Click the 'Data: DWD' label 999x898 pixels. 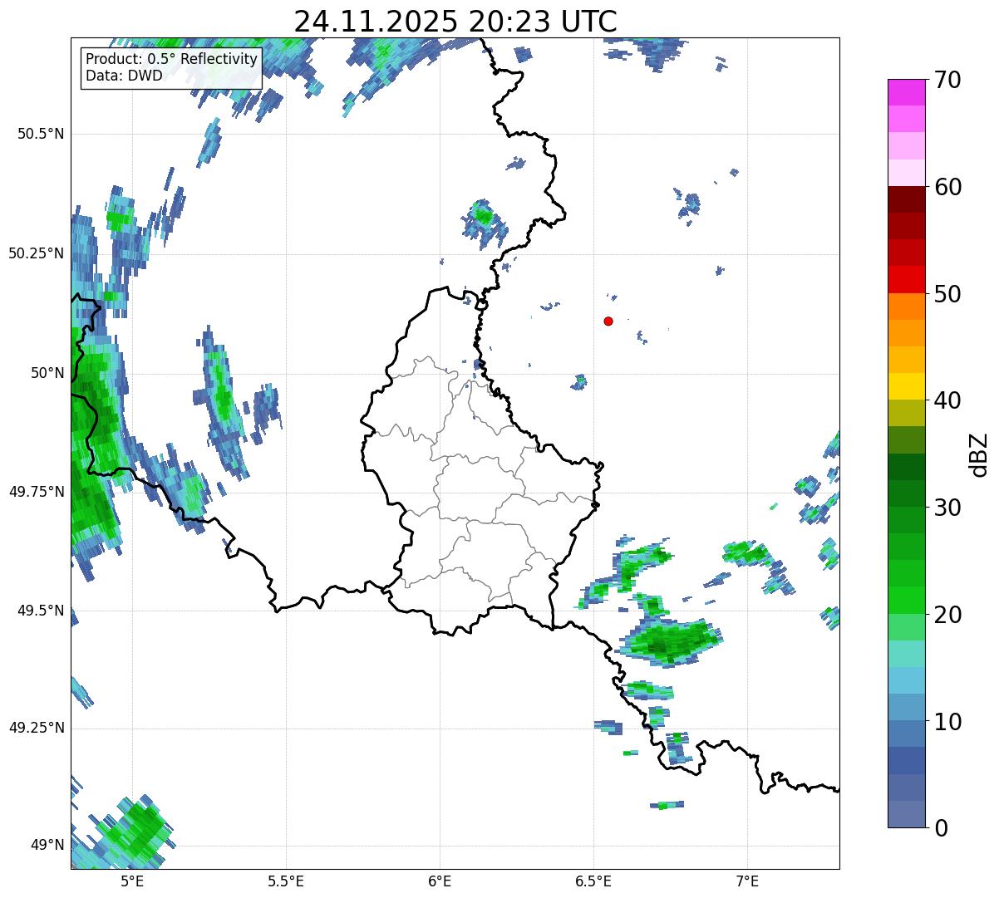coord(125,76)
